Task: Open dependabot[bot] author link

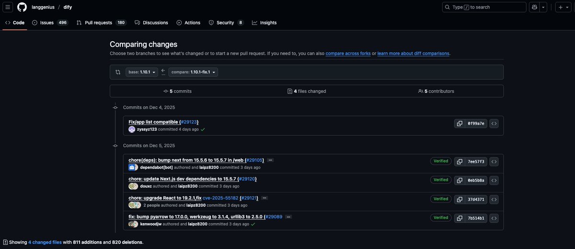Action: [x=156, y=168]
